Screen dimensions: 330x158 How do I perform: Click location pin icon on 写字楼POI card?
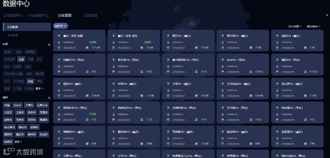168,132
